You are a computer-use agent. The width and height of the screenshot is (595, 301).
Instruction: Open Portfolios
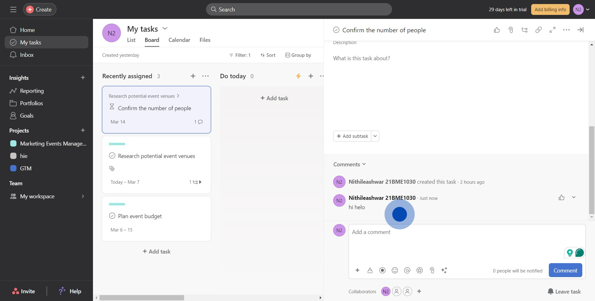(x=46, y=103)
